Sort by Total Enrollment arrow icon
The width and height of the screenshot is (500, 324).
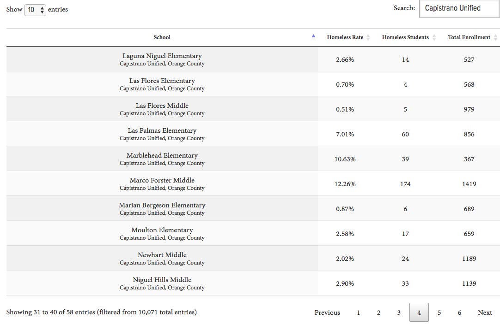(x=495, y=38)
